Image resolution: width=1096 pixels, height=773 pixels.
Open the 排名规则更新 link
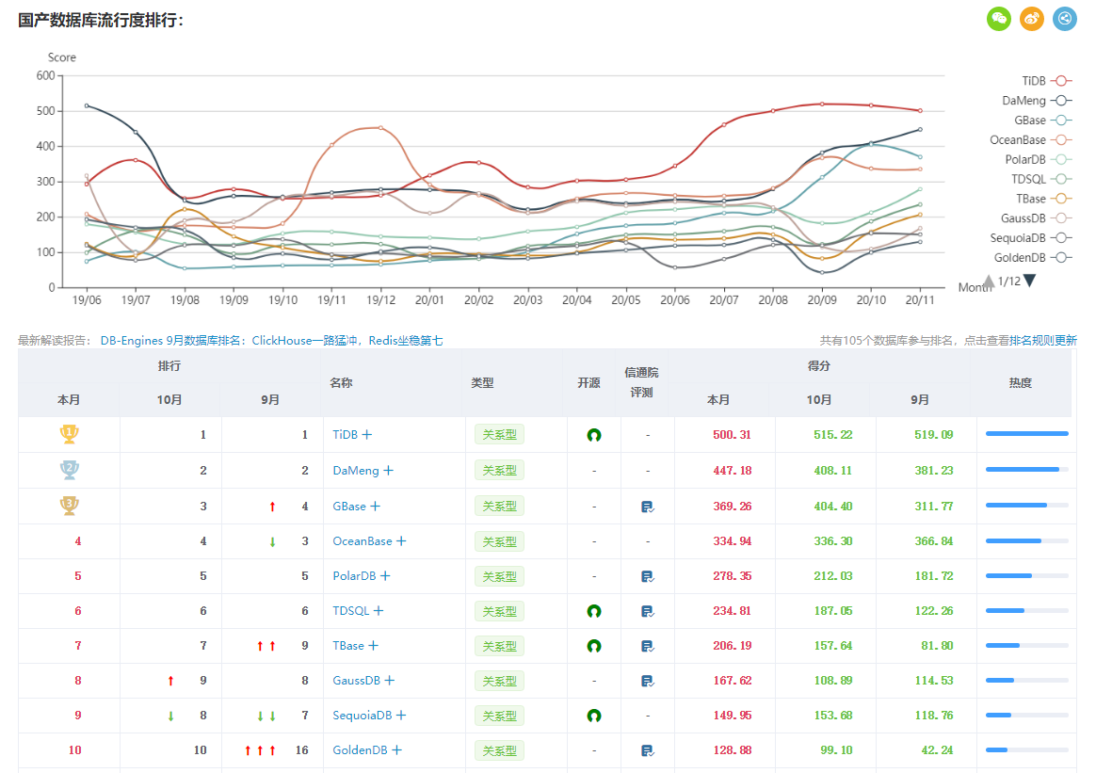click(x=1043, y=341)
